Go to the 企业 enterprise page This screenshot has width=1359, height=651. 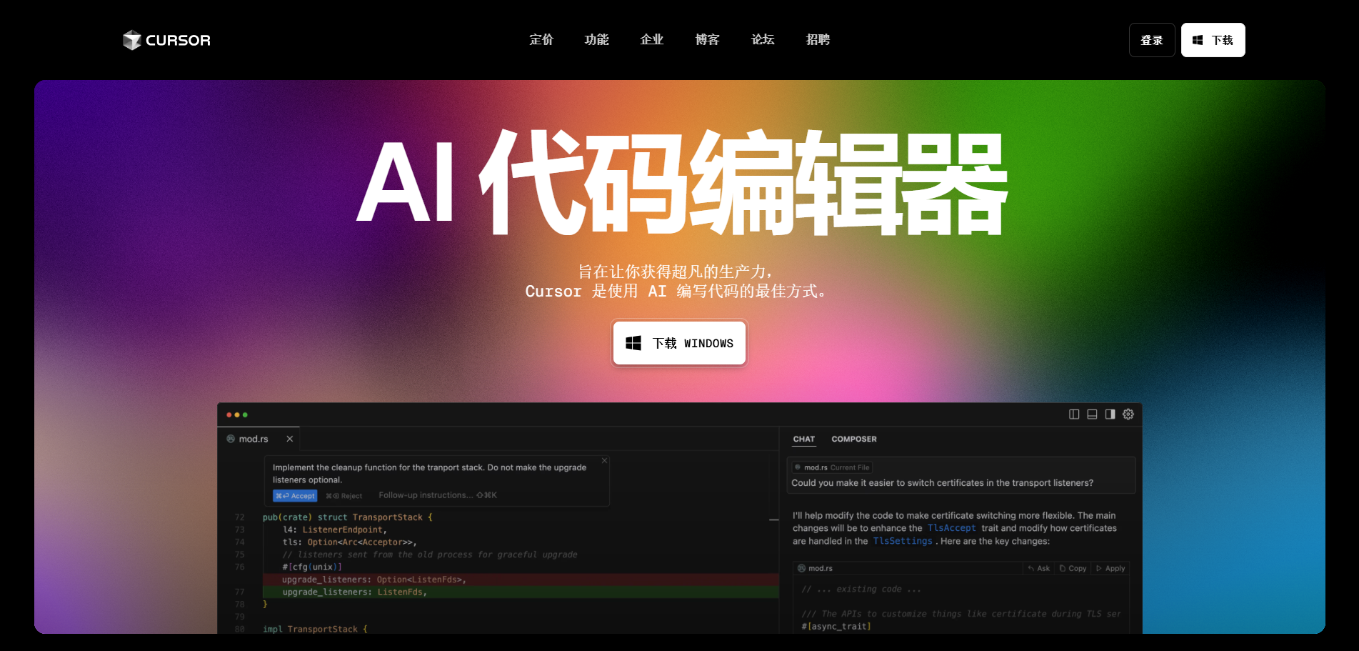pyautogui.click(x=652, y=40)
